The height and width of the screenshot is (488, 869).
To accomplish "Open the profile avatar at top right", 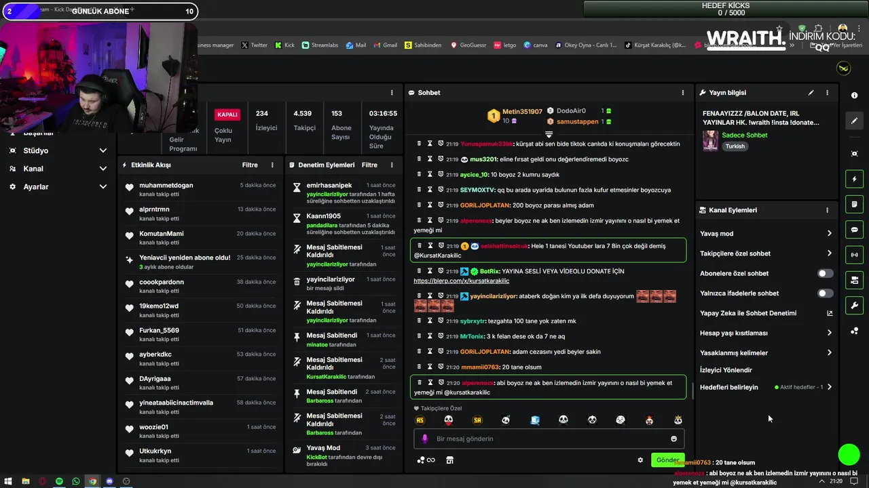I will (x=843, y=68).
